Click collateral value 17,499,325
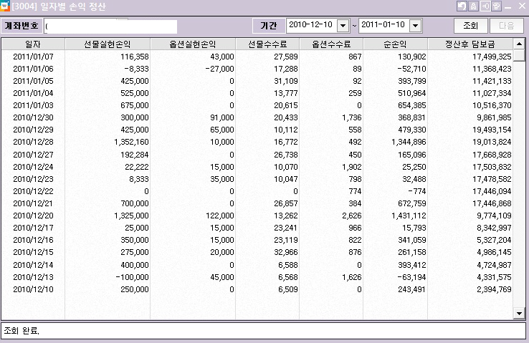529x343 pixels. point(492,57)
